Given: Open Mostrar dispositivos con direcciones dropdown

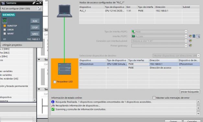Looking at the screenshot, I should (x=198, y=55).
